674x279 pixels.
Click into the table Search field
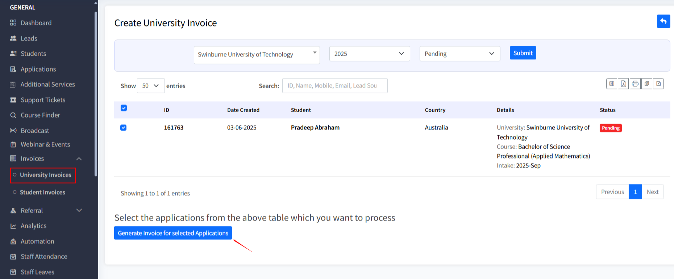point(334,86)
